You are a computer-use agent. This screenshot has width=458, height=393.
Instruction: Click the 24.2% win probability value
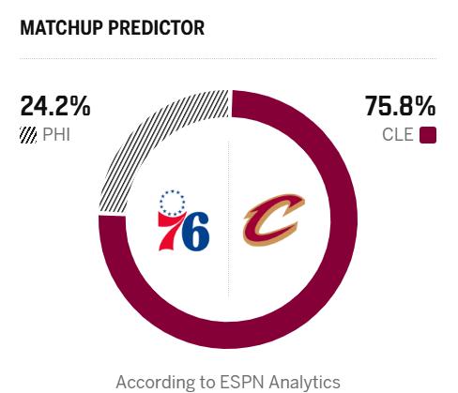pyautogui.click(x=55, y=106)
